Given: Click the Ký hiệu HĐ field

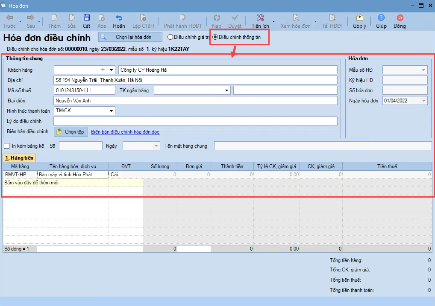Looking at the screenshot, I should click(x=405, y=80).
